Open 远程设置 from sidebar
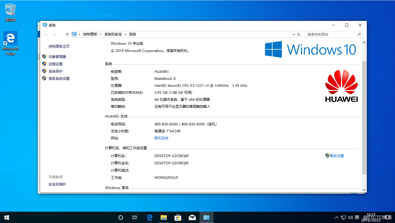The image size is (395, 223). pyautogui.click(x=56, y=64)
